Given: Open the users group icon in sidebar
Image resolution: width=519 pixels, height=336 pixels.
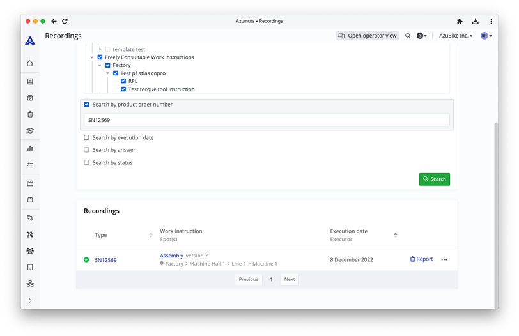Looking at the screenshot, I should tap(30, 251).
